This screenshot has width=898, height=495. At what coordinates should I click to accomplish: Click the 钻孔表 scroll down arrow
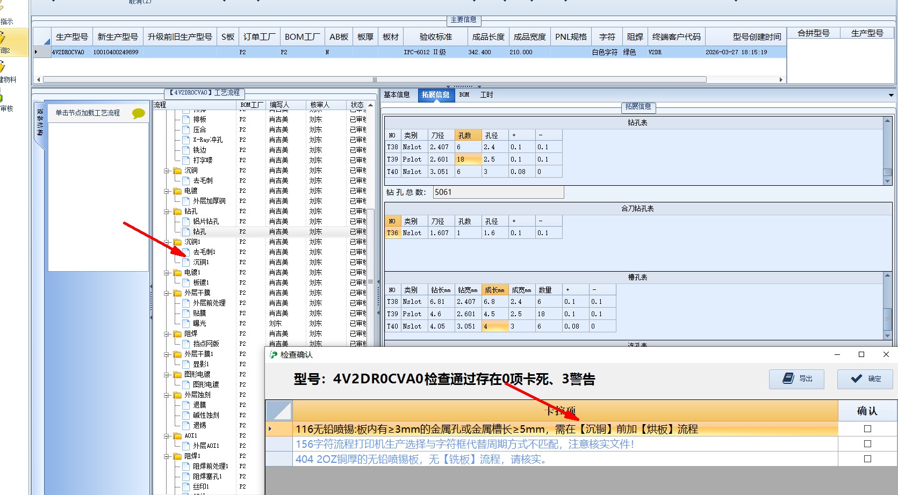pyautogui.click(x=887, y=181)
